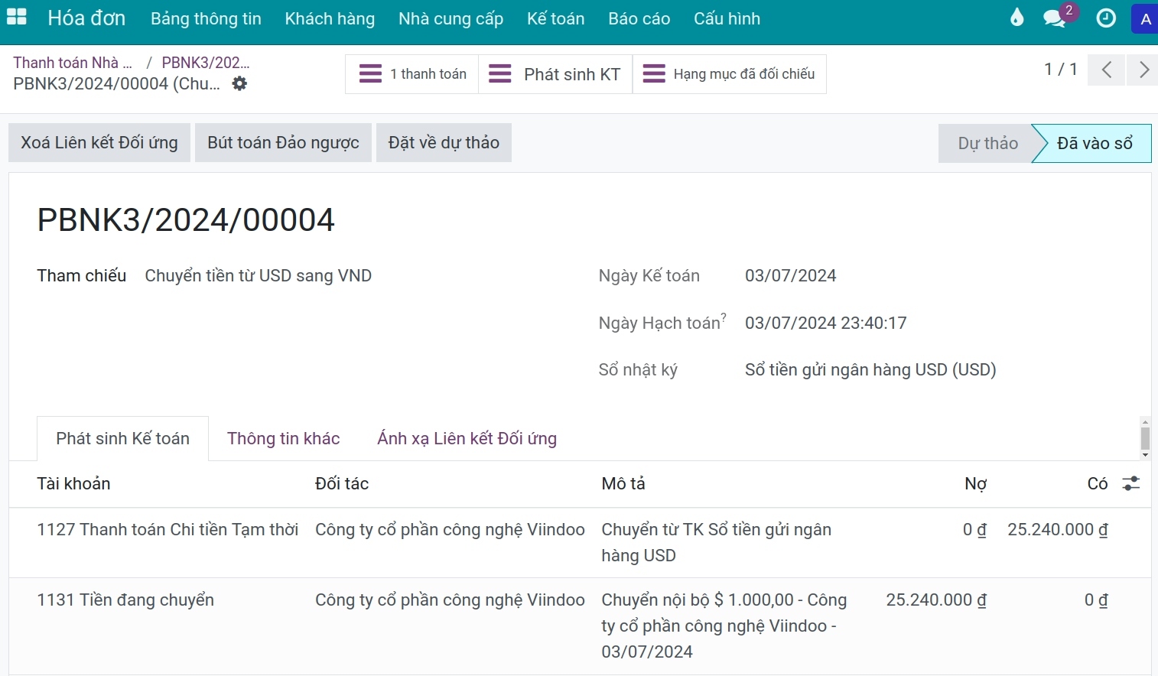Click the 25.240.000 ₫ credit cell
Screen dimensions: 1158x676
pos(1058,530)
